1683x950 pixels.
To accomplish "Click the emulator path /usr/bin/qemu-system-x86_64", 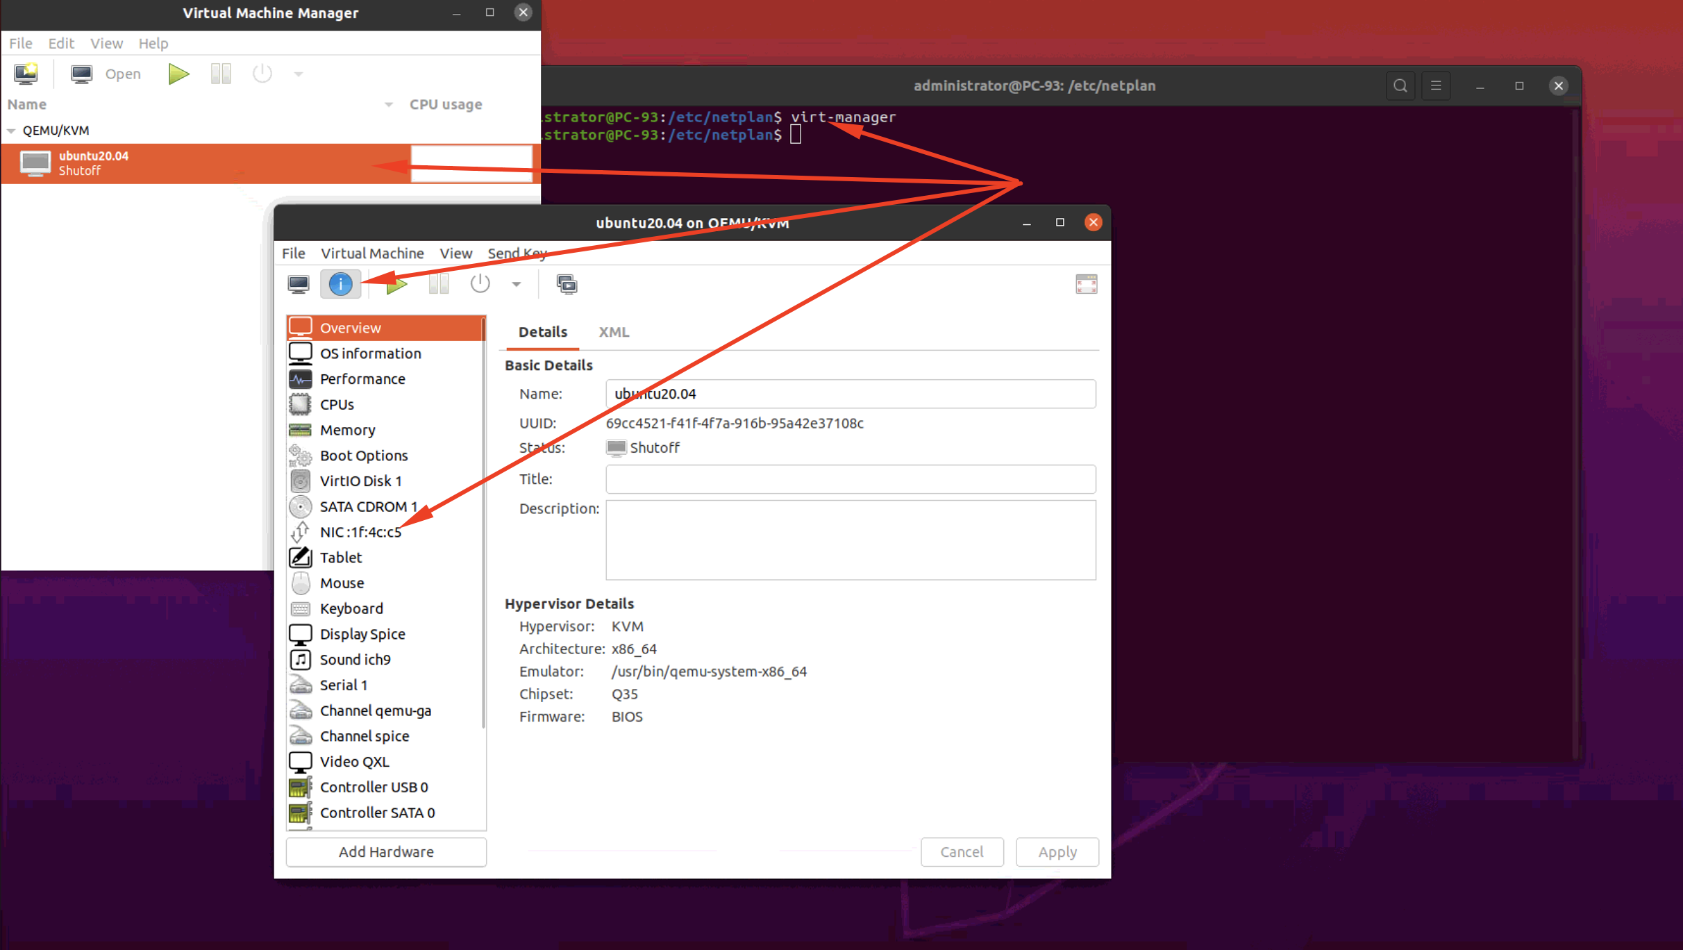I will coord(709,672).
